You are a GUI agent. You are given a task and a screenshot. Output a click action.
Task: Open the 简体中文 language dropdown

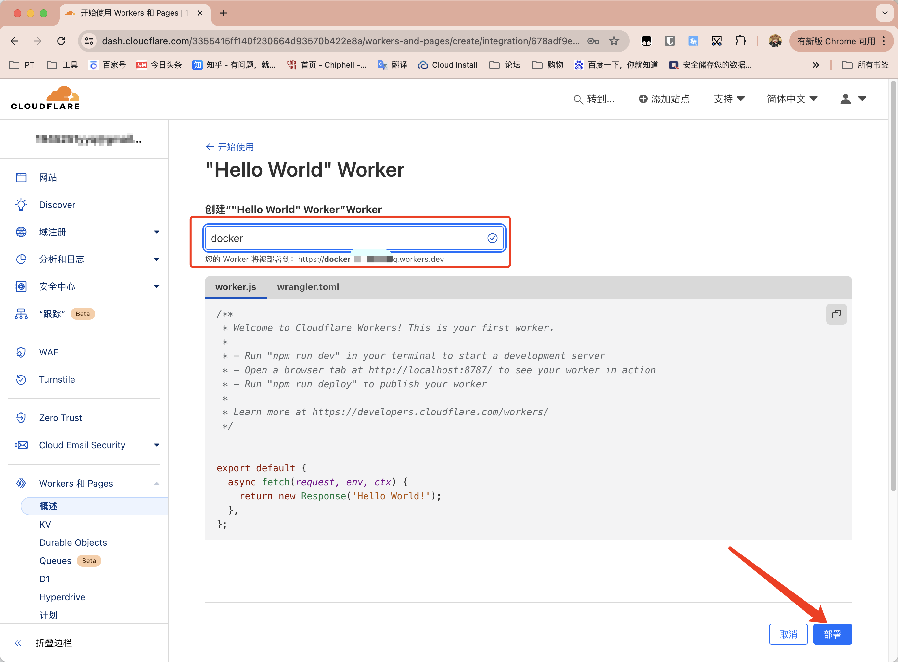click(792, 99)
